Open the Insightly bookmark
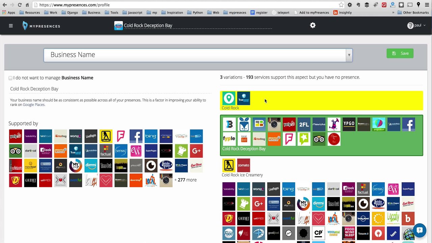The width and height of the screenshot is (432, 243). [x=342, y=12]
